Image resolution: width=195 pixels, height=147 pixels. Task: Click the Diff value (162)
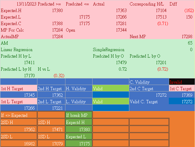pyautogui.click(x=189, y=11)
